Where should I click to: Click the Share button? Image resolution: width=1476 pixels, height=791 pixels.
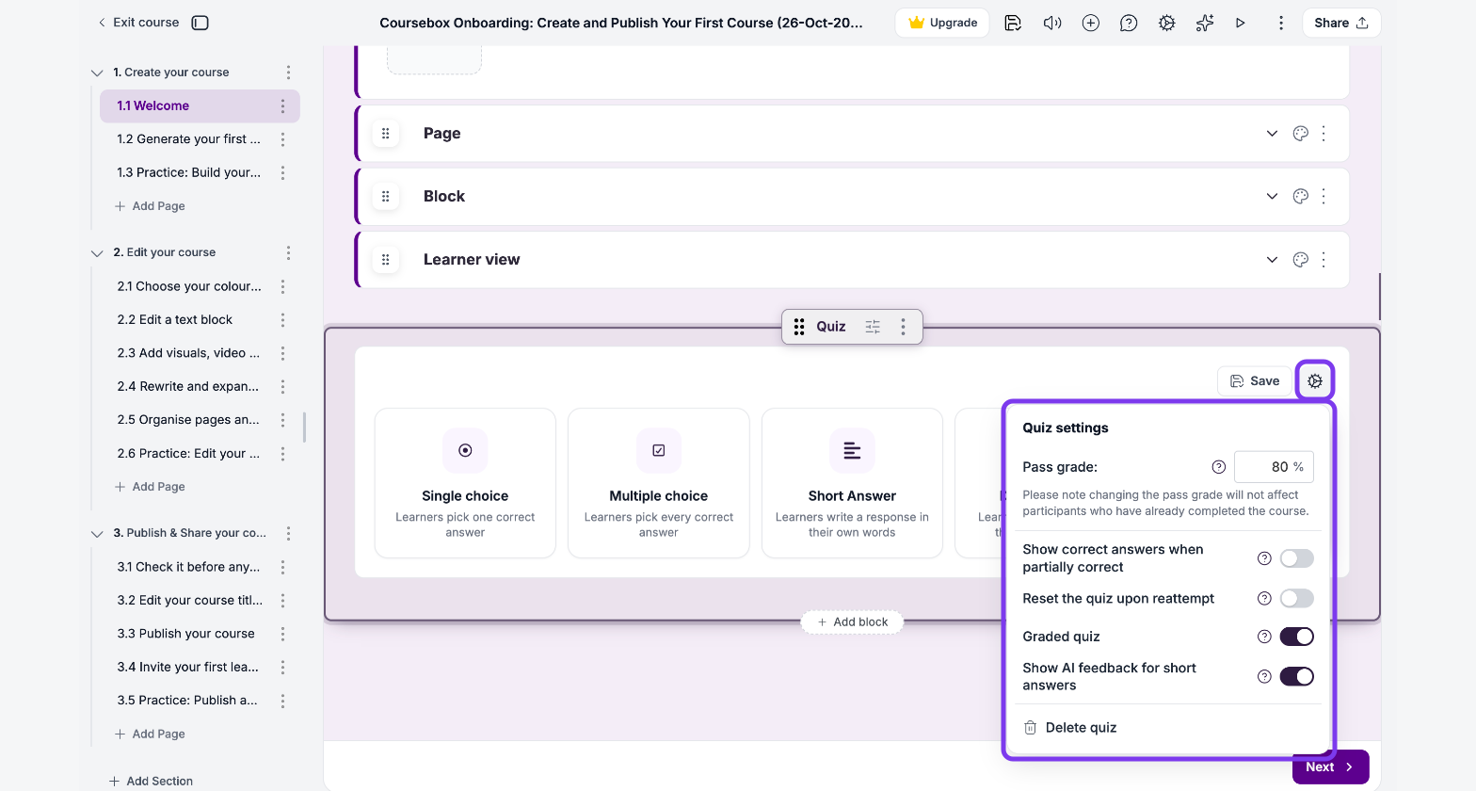click(1341, 23)
